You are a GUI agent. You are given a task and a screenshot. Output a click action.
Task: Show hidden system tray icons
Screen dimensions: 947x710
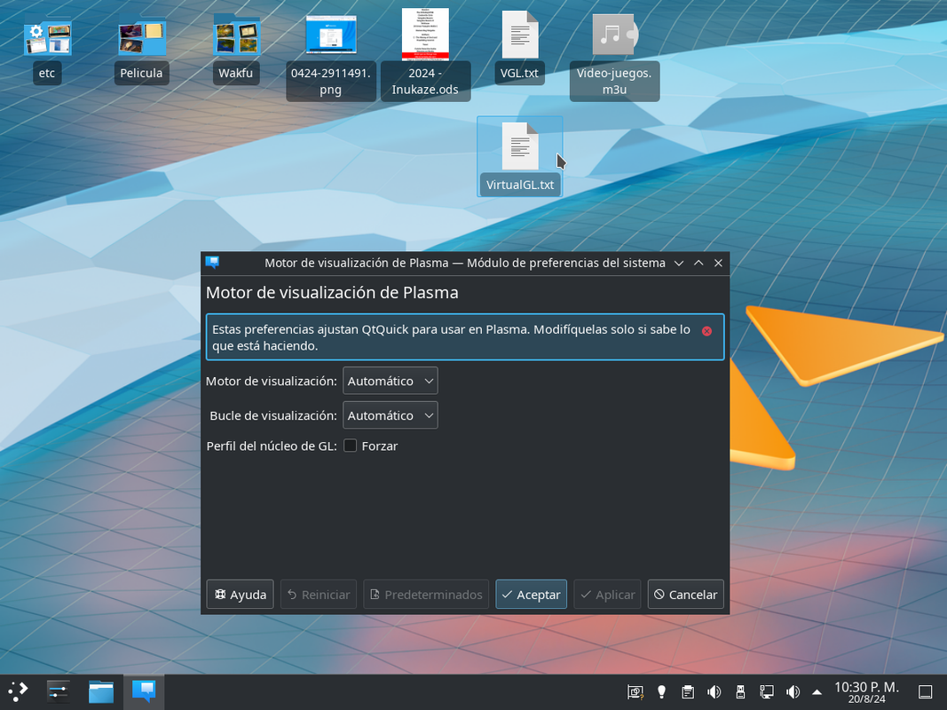(x=817, y=692)
